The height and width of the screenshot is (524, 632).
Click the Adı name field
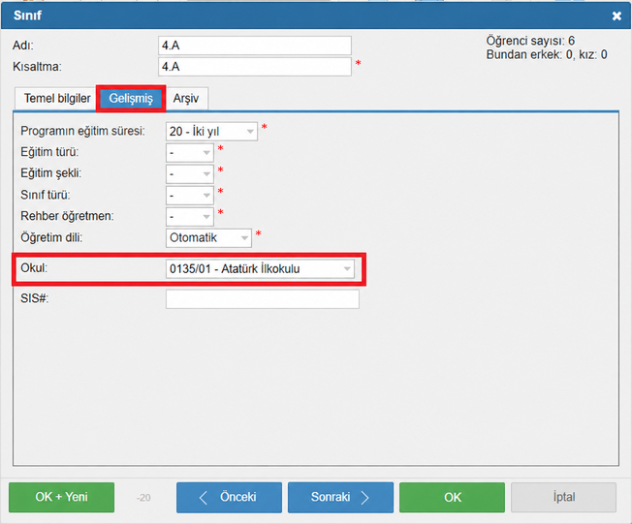(x=254, y=46)
